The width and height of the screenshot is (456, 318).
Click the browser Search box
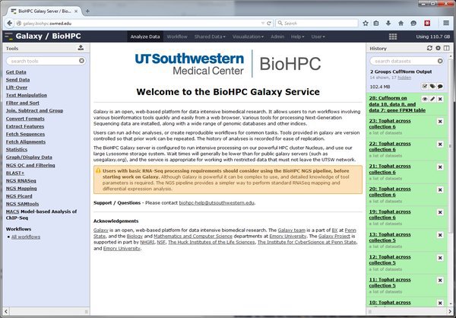tap(317, 24)
